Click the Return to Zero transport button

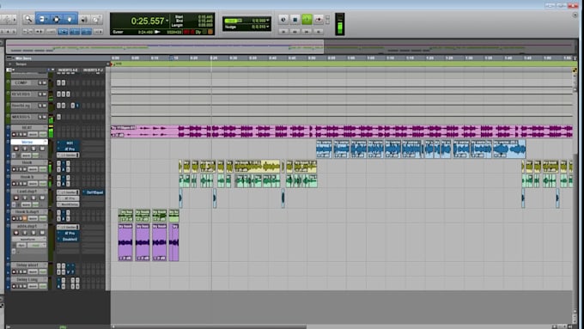pos(283,32)
